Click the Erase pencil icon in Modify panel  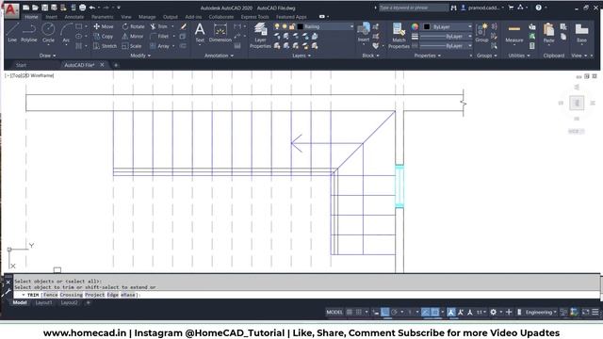coord(184,26)
